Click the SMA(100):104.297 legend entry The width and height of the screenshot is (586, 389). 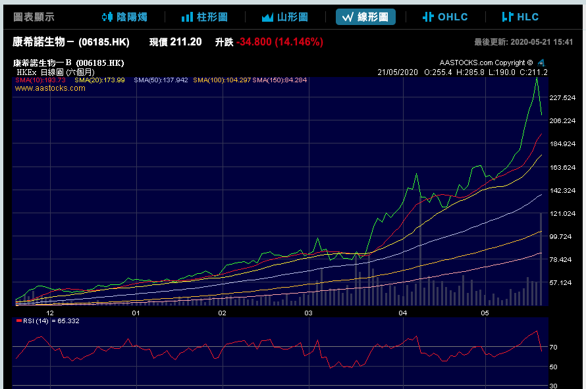tap(222, 80)
